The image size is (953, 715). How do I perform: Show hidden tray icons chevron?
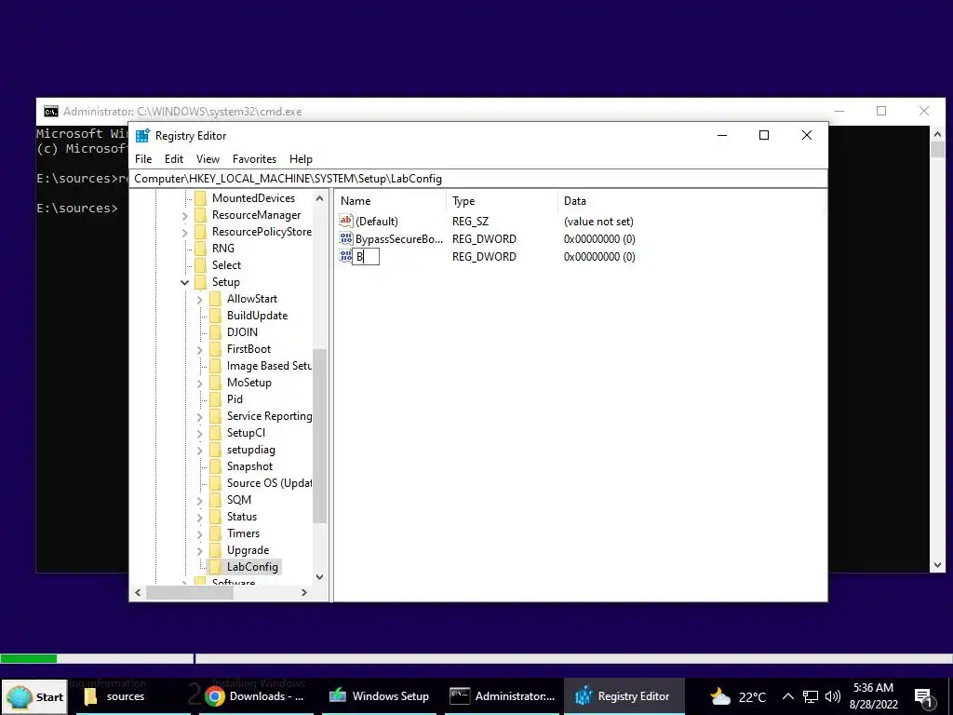[787, 696]
